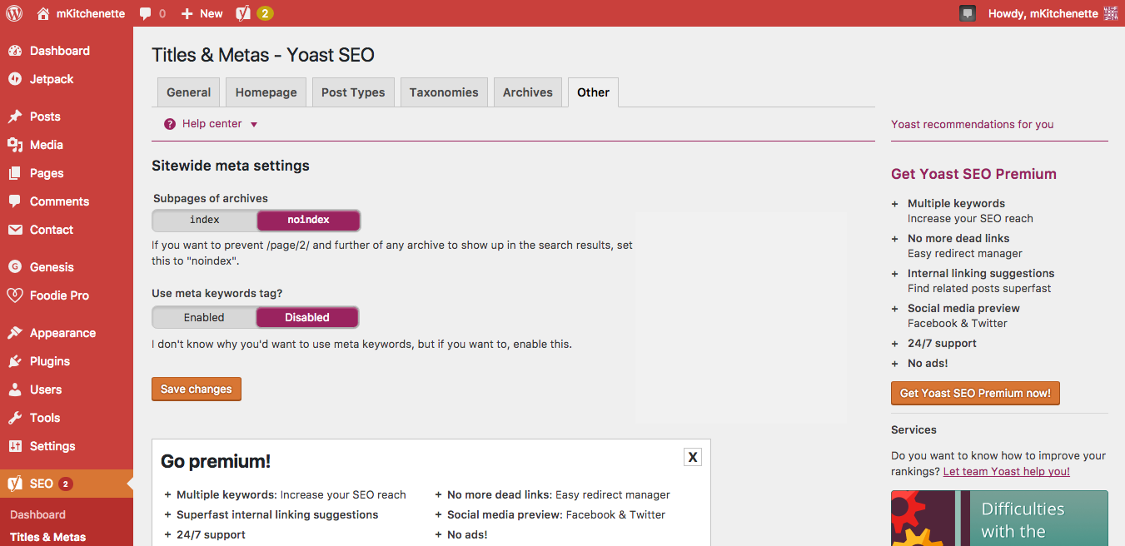This screenshot has height=546, width=1125.
Task: Open the + New content menu
Action: click(x=202, y=13)
